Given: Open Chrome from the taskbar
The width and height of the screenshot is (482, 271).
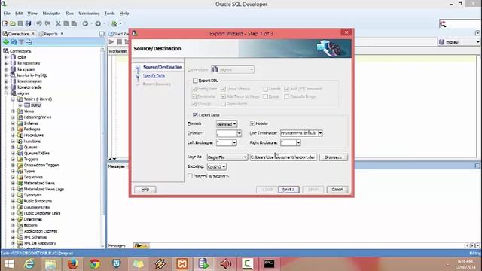Looking at the screenshot, I should click(95, 264).
